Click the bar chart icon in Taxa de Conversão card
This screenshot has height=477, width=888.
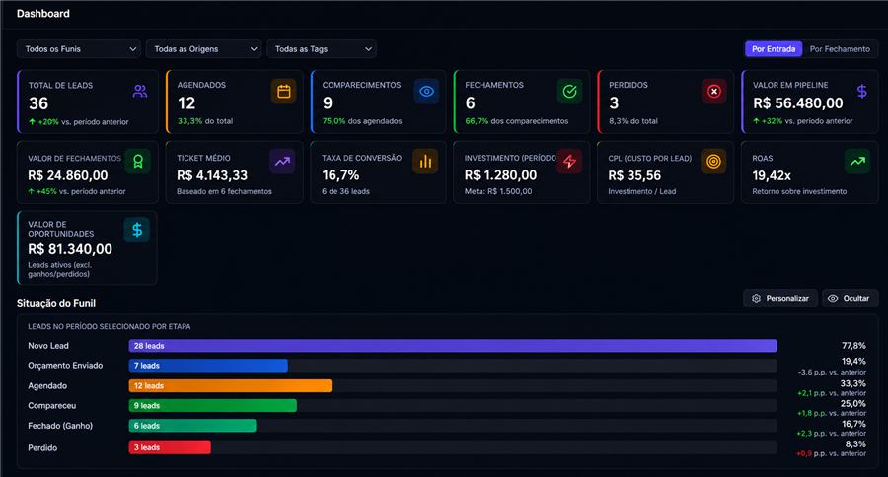(x=425, y=162)
